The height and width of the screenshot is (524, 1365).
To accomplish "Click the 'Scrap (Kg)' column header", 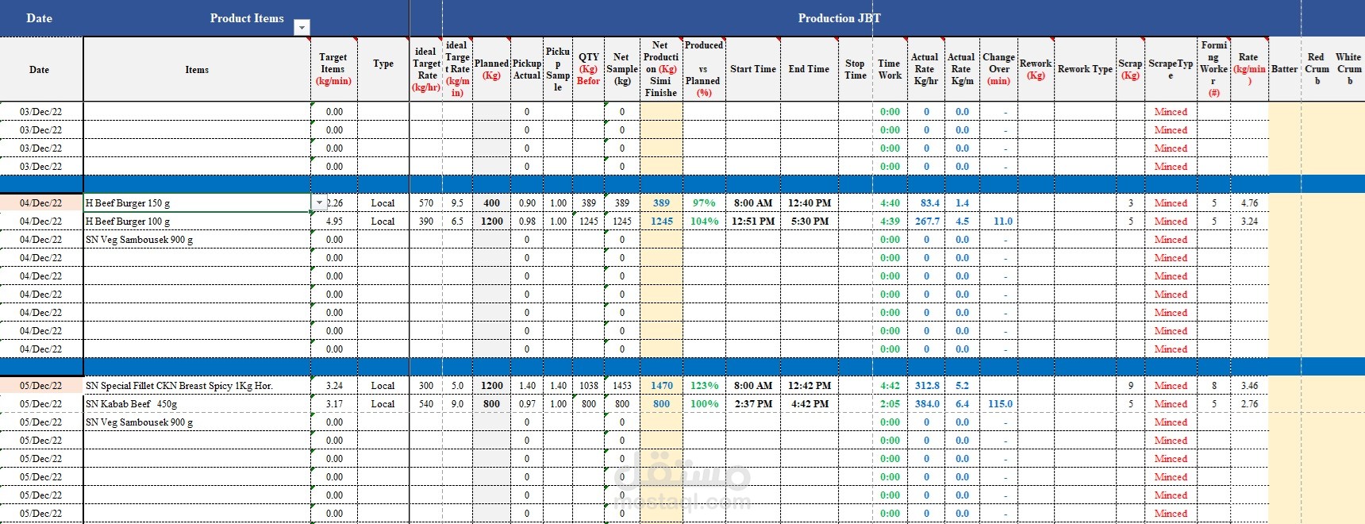I will click(x=1130, y=70).
